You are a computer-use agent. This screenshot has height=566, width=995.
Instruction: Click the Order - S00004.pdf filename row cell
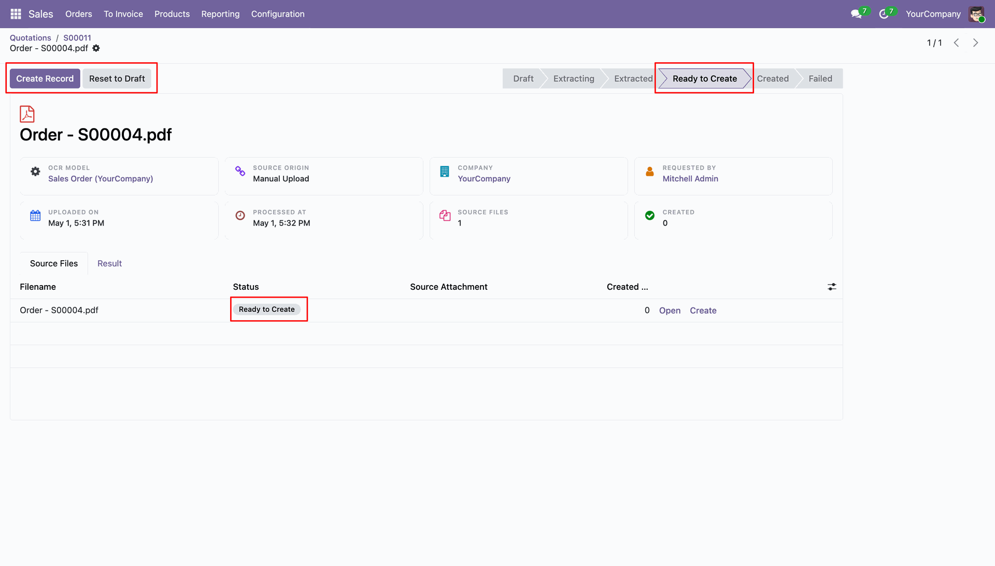tap(59, 310)
